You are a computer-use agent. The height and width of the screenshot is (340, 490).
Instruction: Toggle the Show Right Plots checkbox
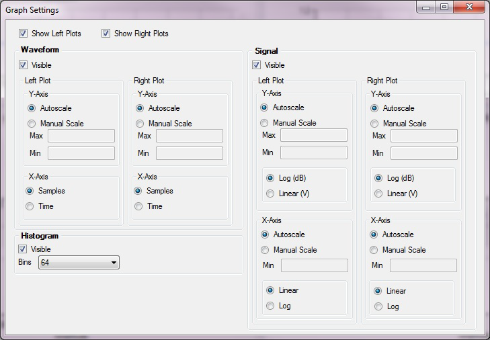point(106,34)
